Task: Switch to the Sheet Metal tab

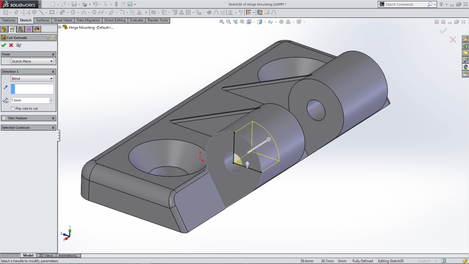Action: [62, 20]
